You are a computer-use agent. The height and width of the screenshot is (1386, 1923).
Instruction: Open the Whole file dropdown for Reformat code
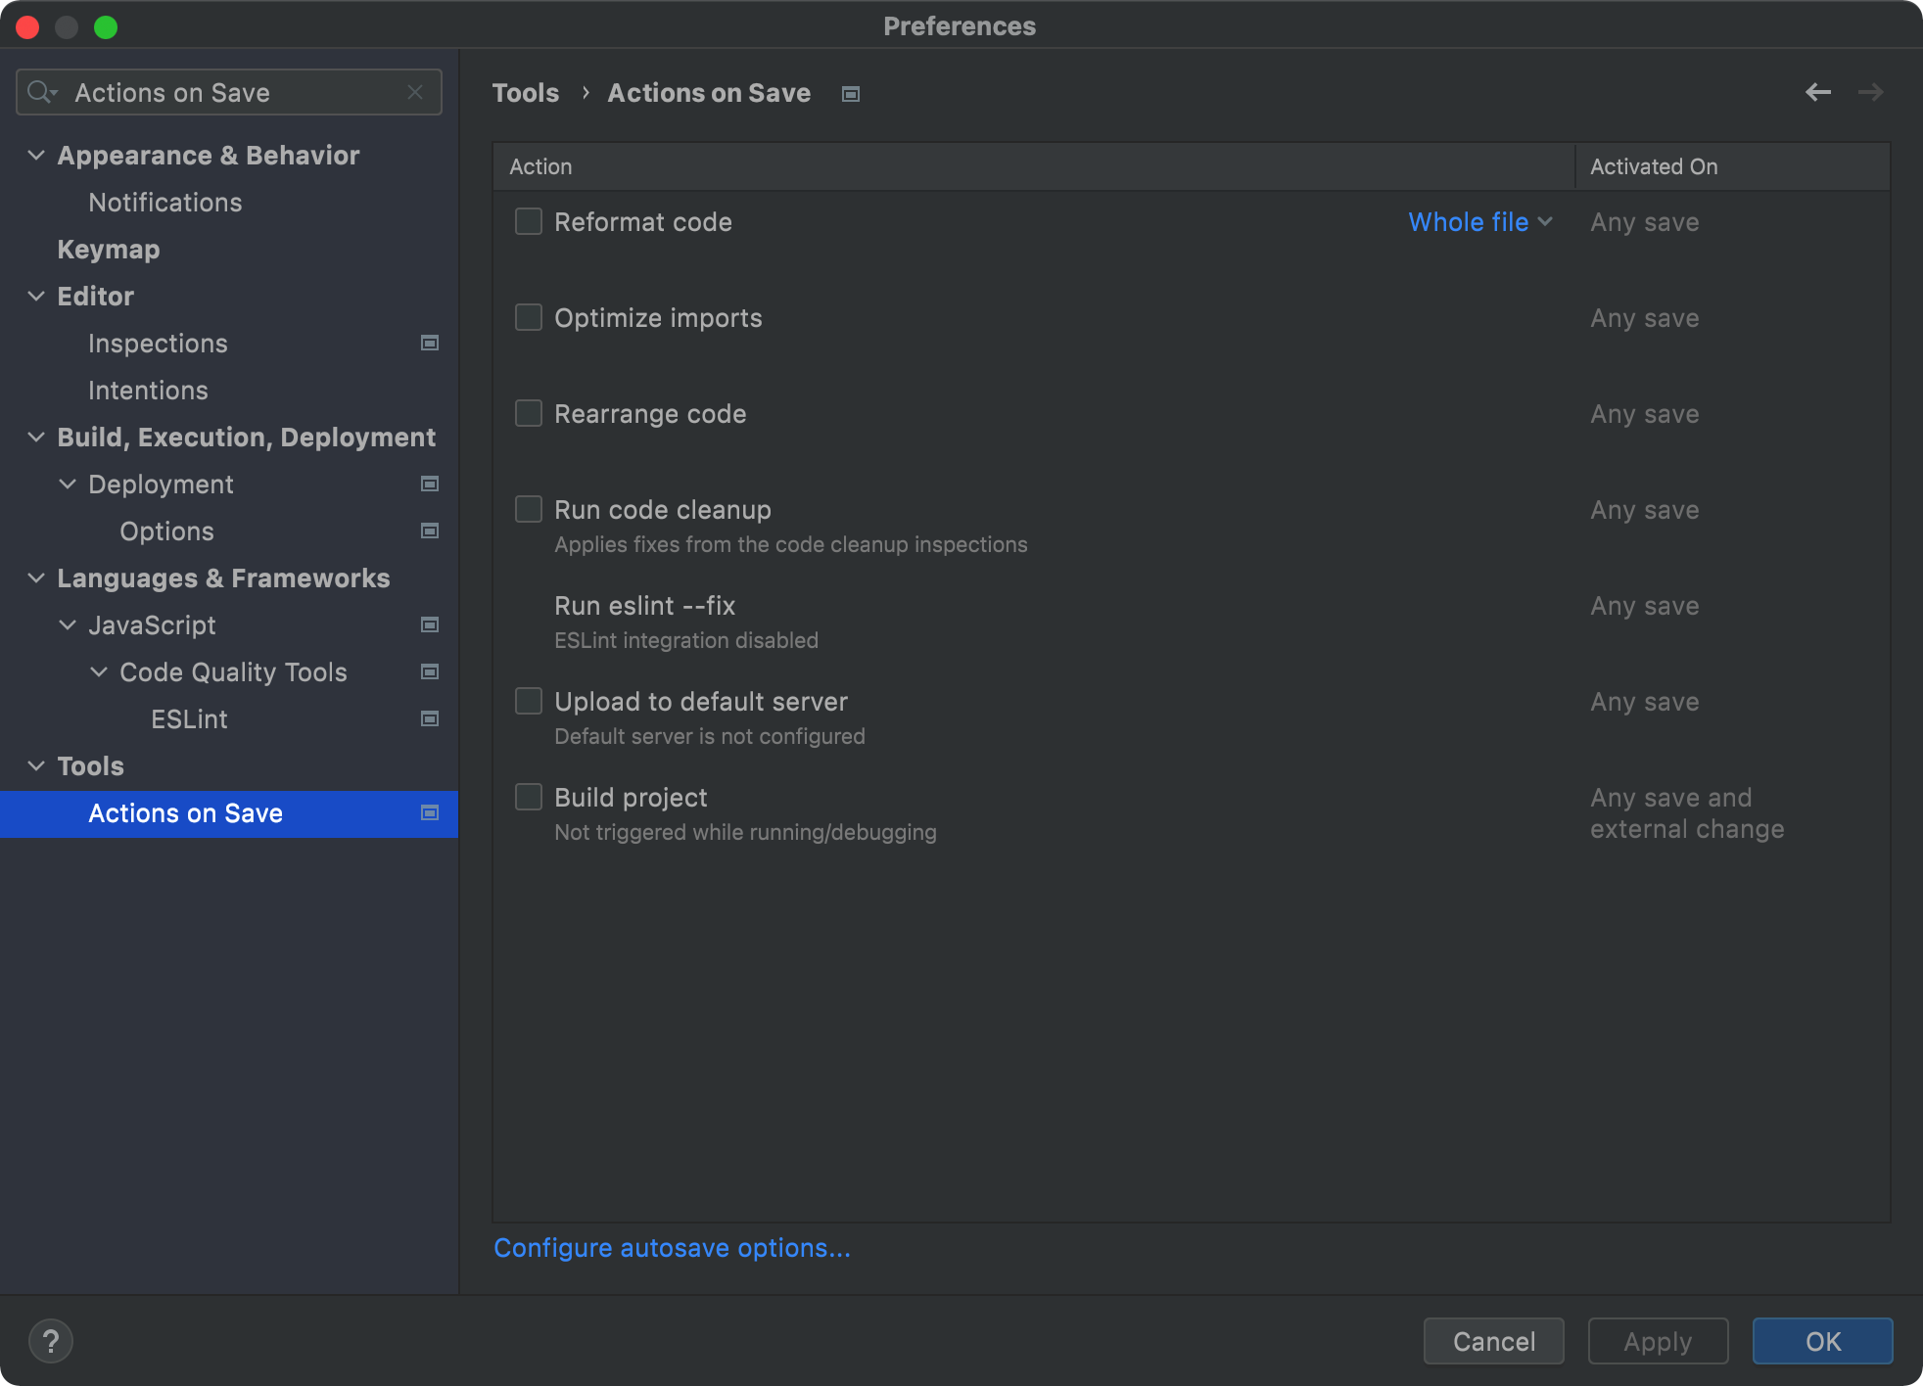(1480, 222)
